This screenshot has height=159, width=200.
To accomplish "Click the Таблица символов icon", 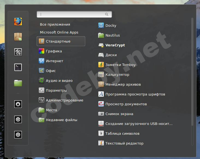I will pos(101,133).
